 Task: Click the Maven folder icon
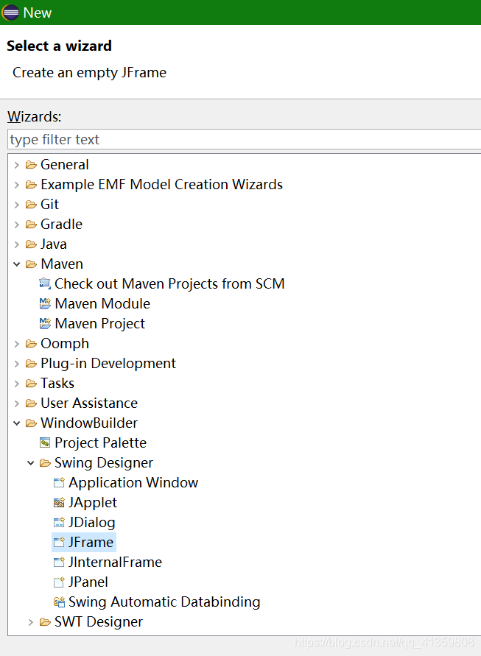pos(31,264)
